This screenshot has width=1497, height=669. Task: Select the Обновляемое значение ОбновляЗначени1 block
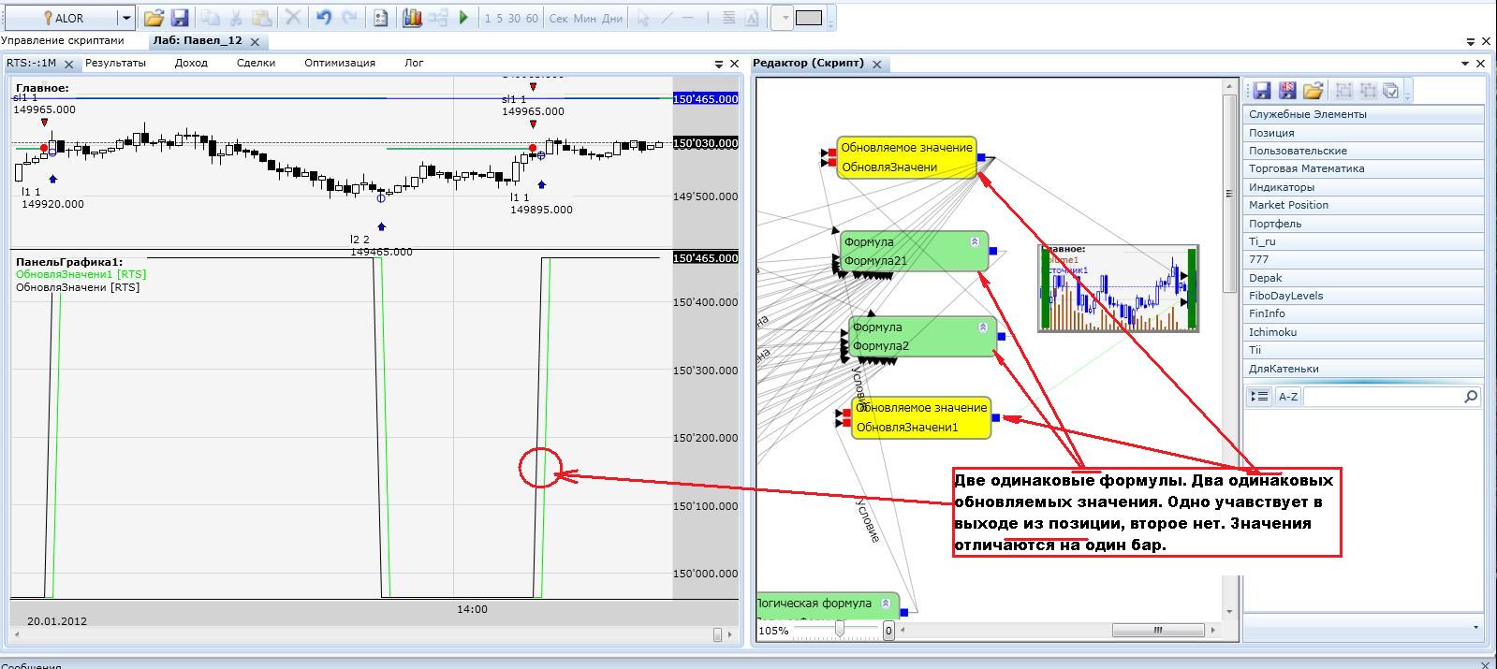coord(921,417)
